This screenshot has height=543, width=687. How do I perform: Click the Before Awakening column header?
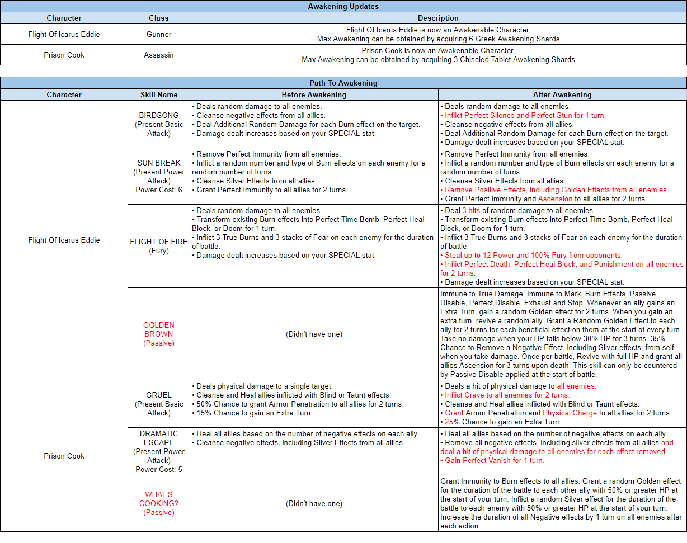click(x=314, y=95)
